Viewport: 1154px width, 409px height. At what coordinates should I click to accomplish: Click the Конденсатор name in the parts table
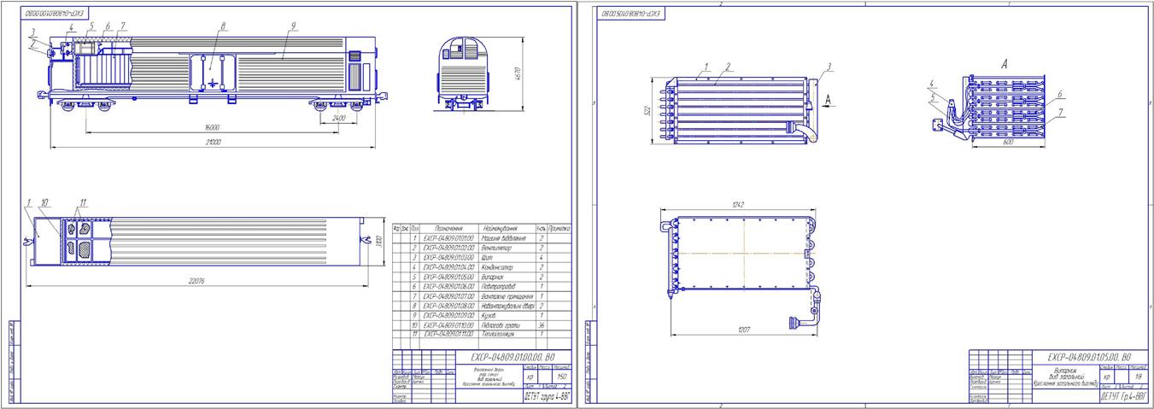tap(498, 266)
